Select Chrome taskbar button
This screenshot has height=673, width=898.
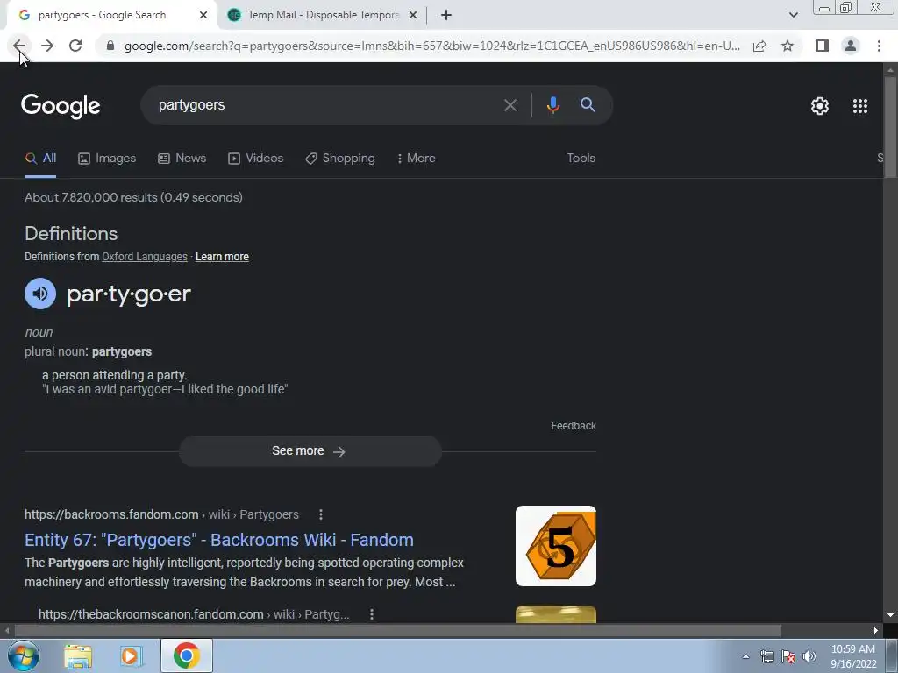tap(187, 655)
